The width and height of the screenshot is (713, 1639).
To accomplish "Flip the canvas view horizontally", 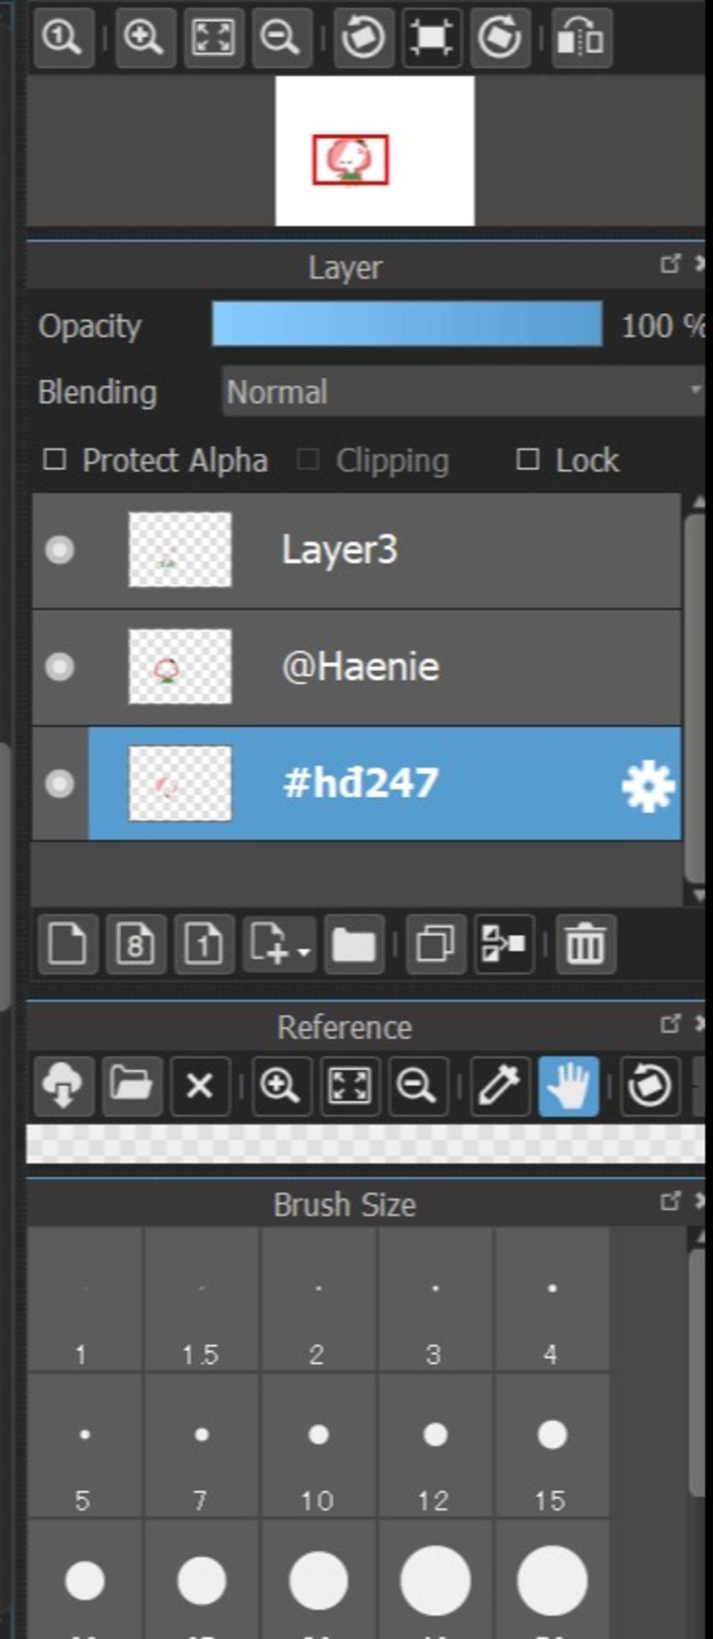I will (x=581, y=38).
